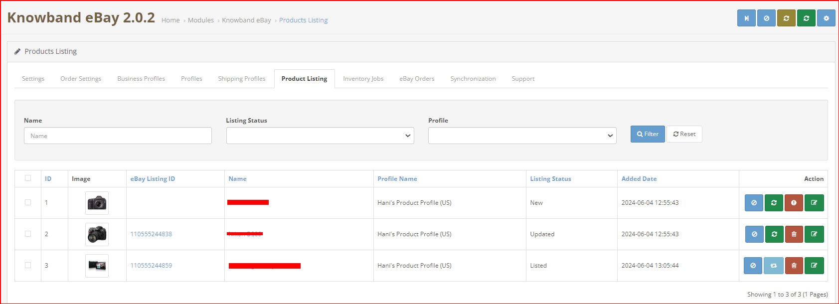Click the light-blue relist icon in row 3

pyautogui.click(x=774, y=266)
